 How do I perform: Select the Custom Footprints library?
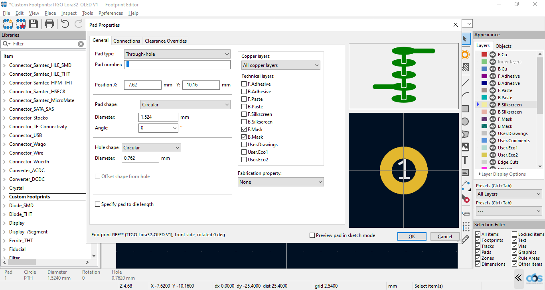[x=30, y=197]
